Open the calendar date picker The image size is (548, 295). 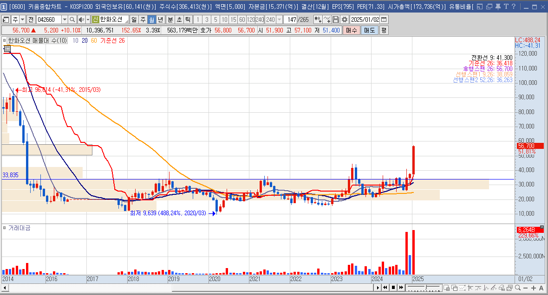384,19
